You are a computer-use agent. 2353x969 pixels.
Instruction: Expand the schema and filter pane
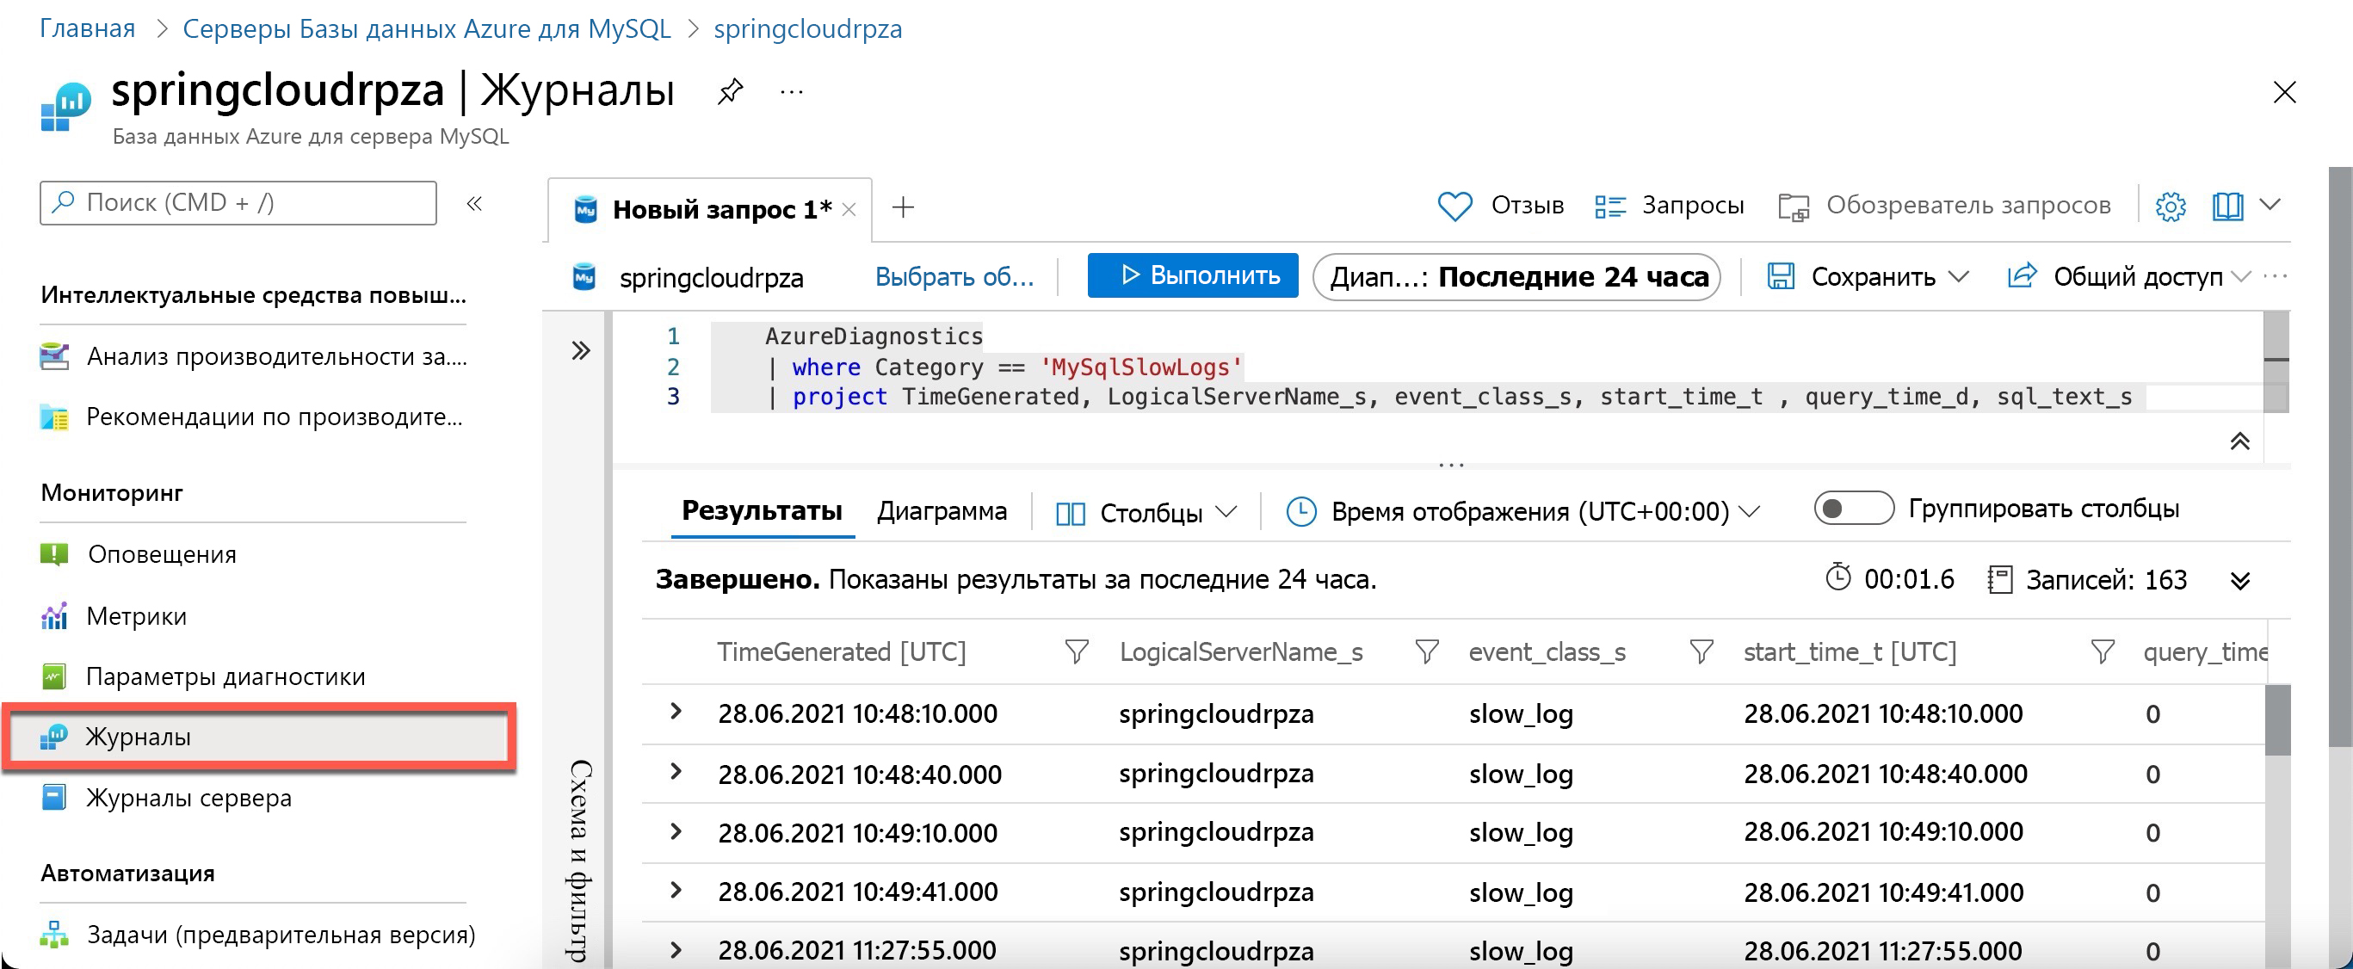click(581, 351)
